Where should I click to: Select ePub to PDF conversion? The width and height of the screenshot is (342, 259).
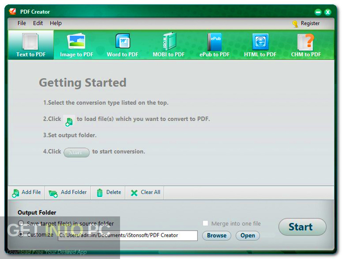click(214, 45)
